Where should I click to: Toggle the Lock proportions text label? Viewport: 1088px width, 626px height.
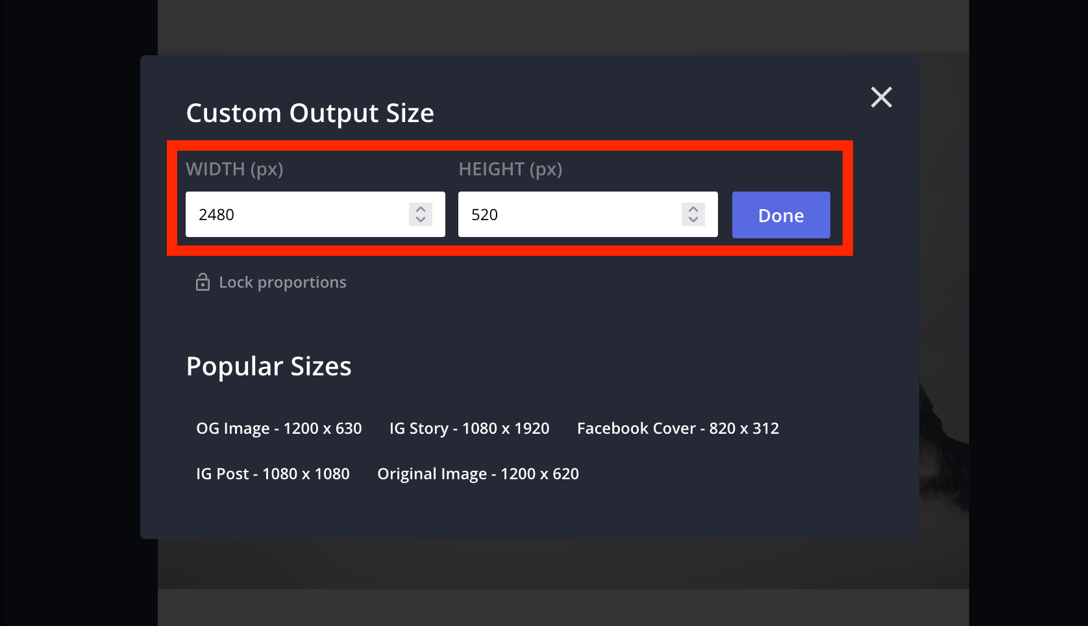click(282, 282)
